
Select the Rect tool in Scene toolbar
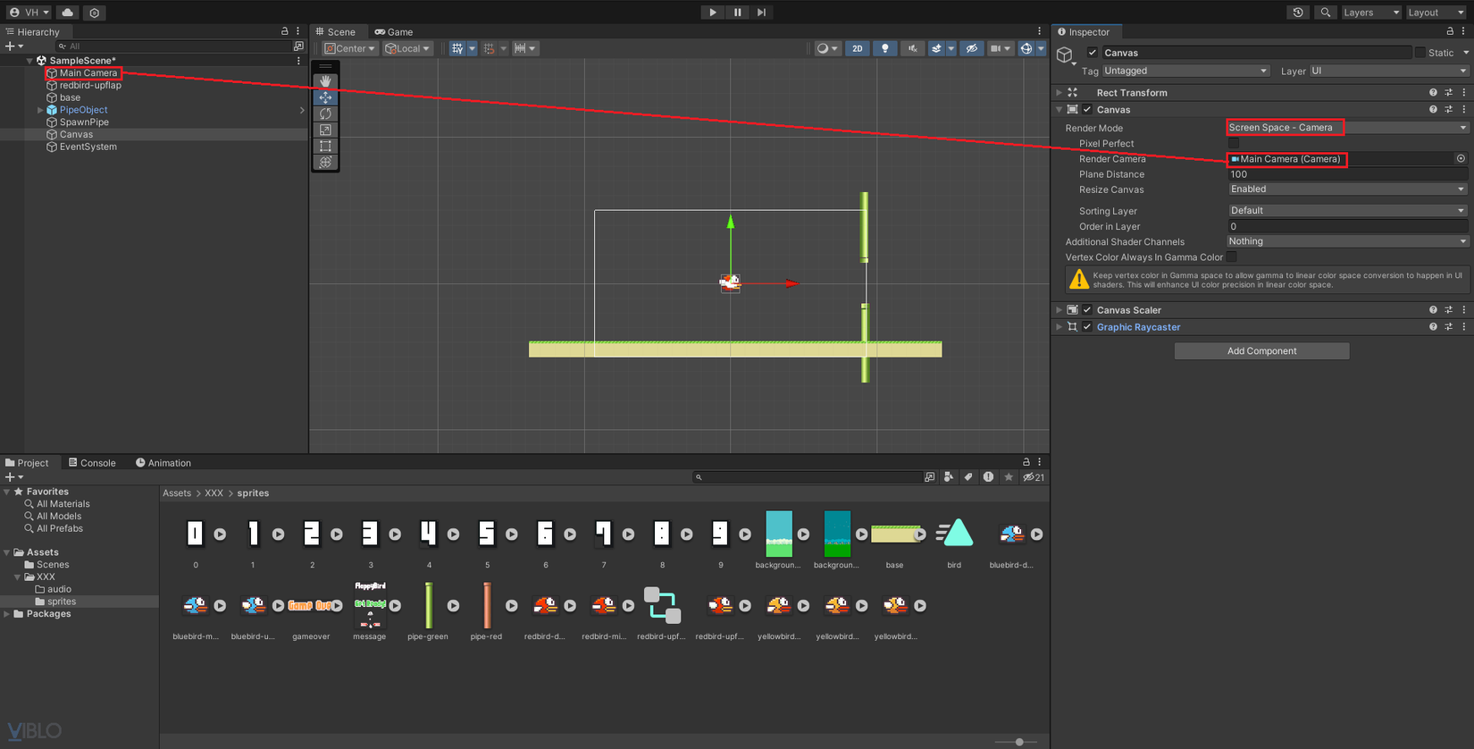[x=325, y=146]
